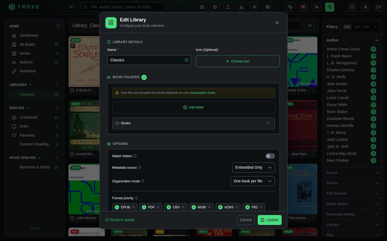Open the info circle icon
The width and height of the screenshot is (387, 241).
(x=352, y=7)
